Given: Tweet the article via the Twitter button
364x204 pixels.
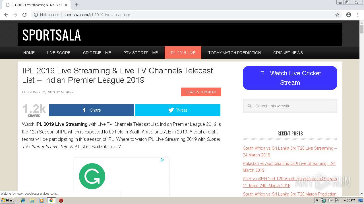Looking at the screenshot, I should coord(178,110).
